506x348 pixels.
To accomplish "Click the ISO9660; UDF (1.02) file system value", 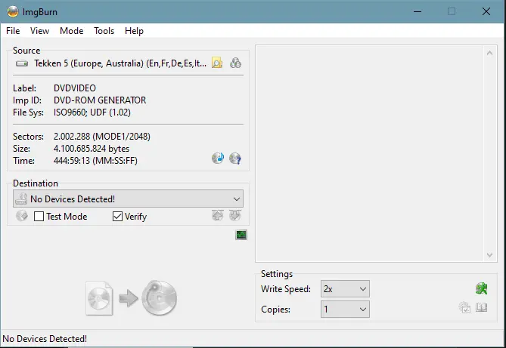I will [92, 112].
